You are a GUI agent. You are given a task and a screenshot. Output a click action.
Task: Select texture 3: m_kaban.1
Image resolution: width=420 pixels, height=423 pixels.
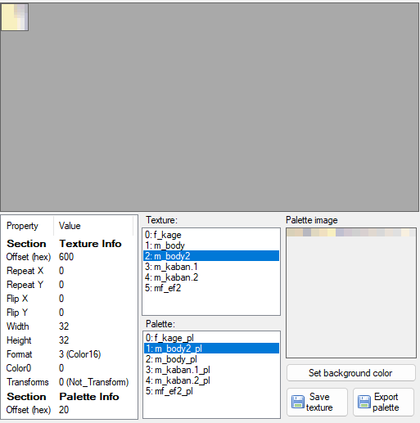(211, 267)
